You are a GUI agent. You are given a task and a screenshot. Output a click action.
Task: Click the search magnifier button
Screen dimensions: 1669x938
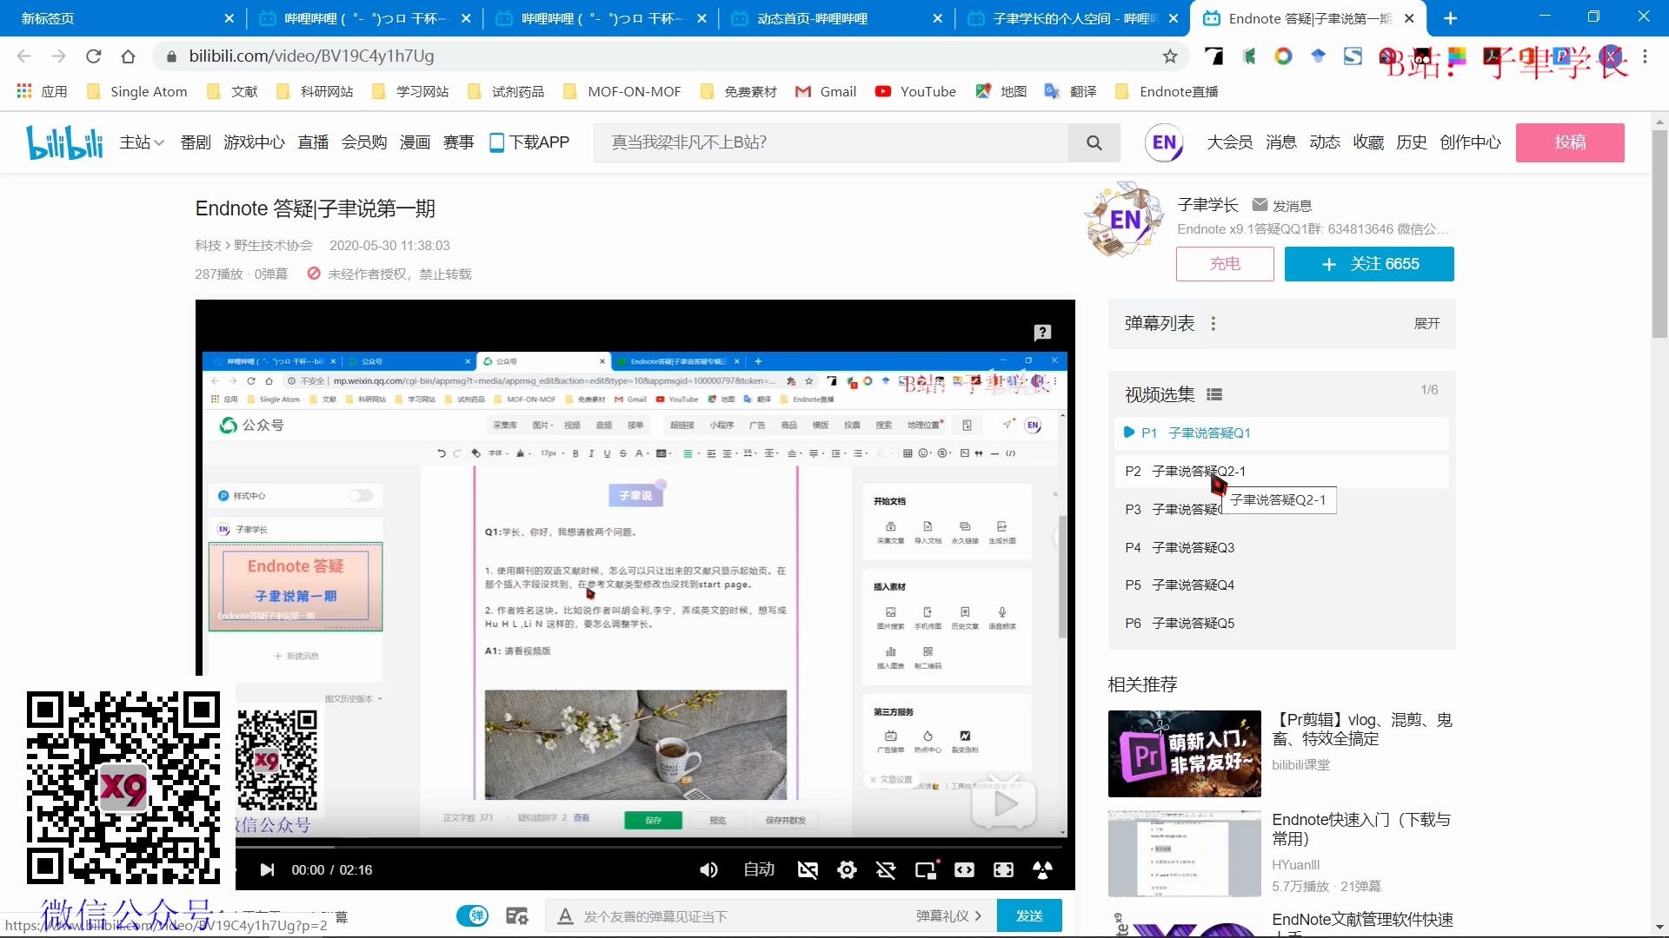point(1094,142)
